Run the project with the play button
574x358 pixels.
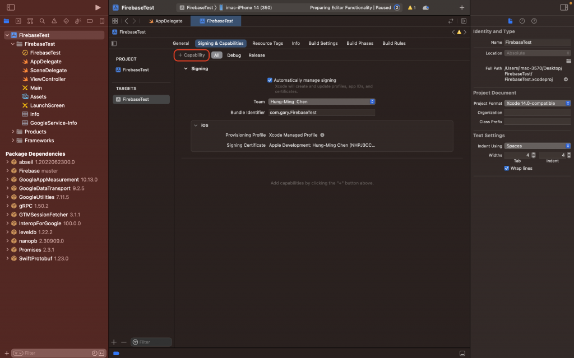[x=98, y=7]
